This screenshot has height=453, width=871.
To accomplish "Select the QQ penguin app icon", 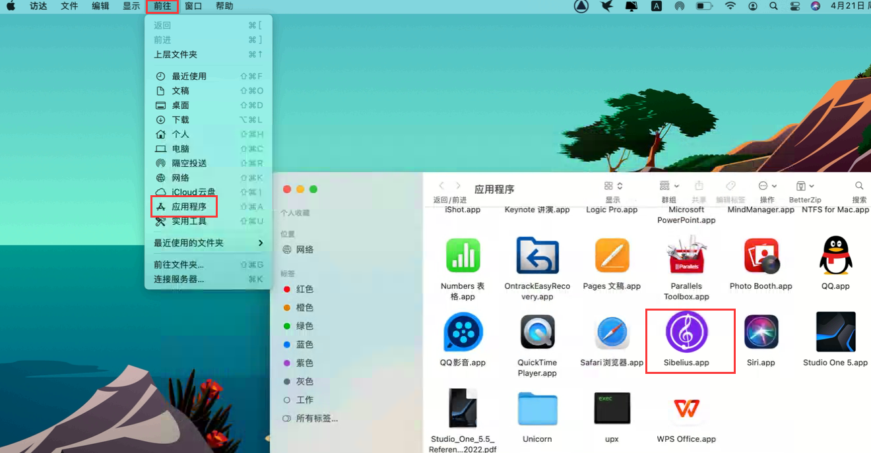I will coord(835,256).
